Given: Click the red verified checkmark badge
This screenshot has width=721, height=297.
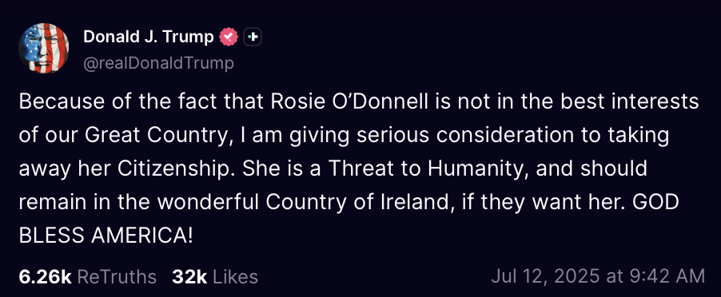Looking at the screenshot, I should [229, 37].
